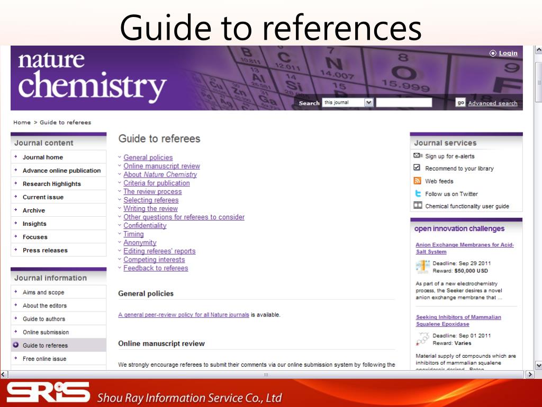Jump to Competing interests section
Image resolution: width=542 pixels, height=407 pixels.
[154, 260]
